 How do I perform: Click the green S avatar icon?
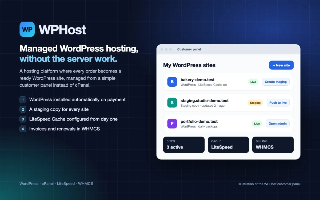point(172,103)
